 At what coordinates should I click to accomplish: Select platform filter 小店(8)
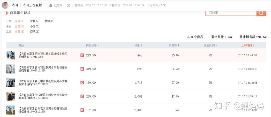coord(35,26)
